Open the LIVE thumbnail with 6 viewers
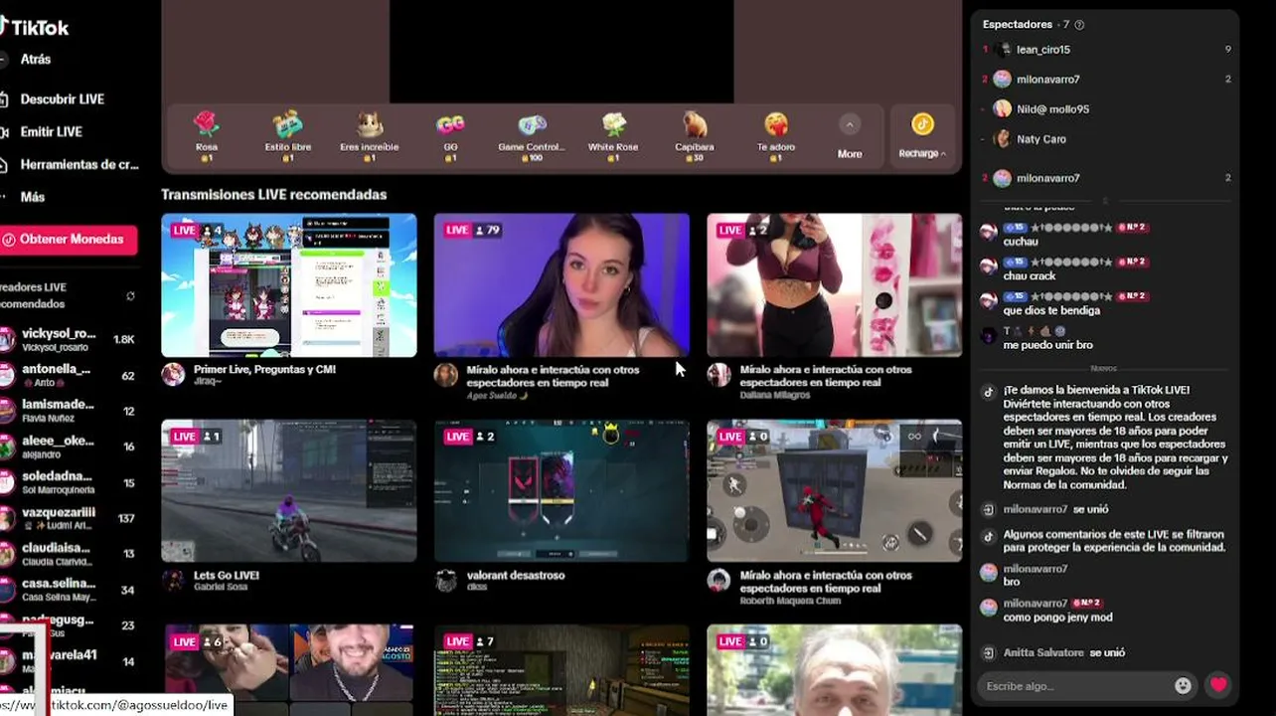Screen dimensions: 1276x716 click(289, 670)
